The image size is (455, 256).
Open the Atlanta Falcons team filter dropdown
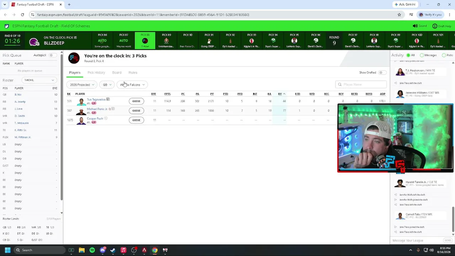click(132, 85)
